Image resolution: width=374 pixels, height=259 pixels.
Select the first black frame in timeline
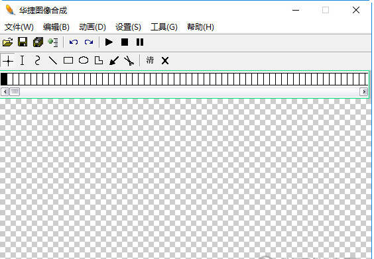4,79
